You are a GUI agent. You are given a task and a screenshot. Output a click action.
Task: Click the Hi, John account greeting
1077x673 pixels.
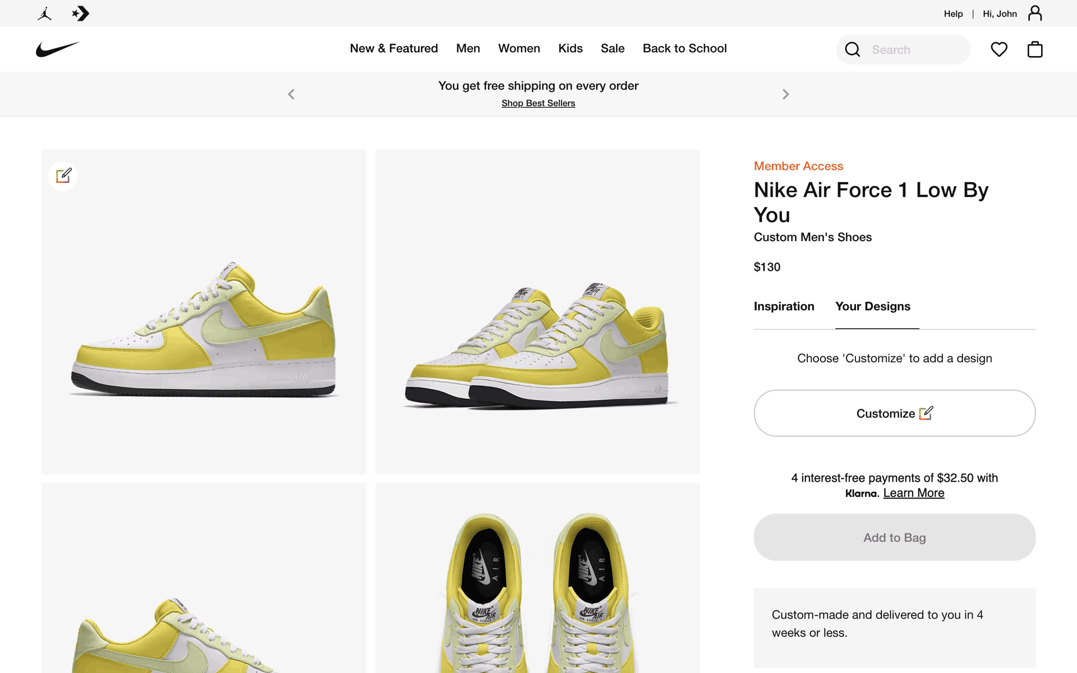tap(1000, 13)
